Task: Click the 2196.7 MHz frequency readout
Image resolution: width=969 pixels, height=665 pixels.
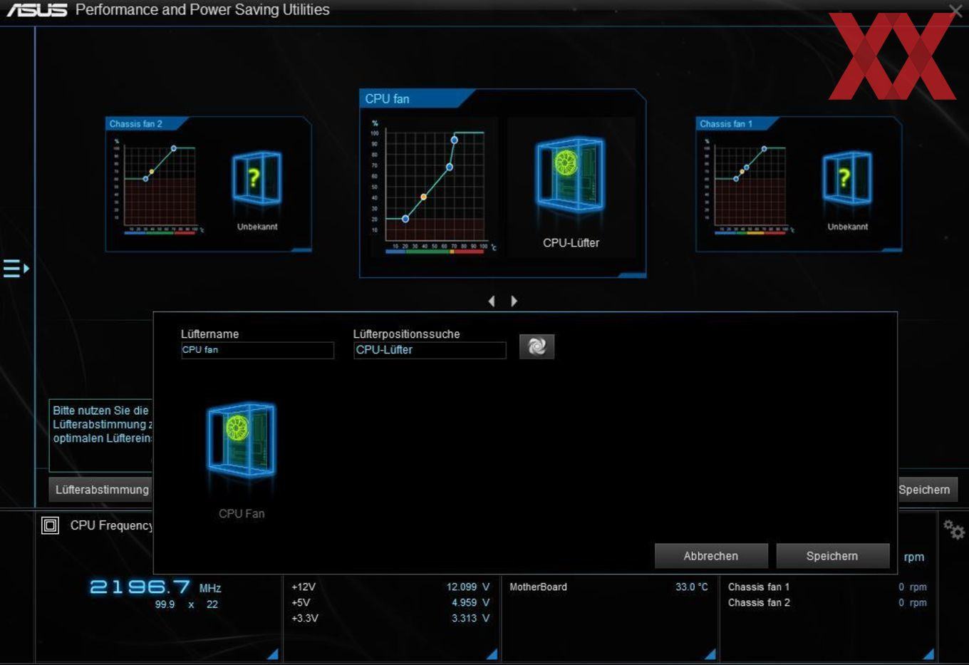Action: 155,587
